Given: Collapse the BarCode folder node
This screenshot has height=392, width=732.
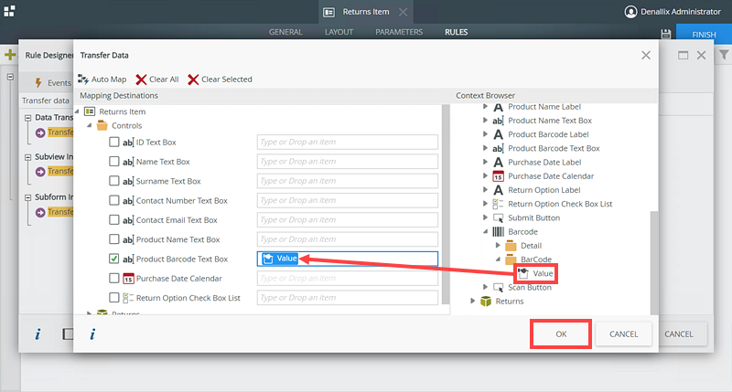Looking at the screenshot, I should point(498,260).
